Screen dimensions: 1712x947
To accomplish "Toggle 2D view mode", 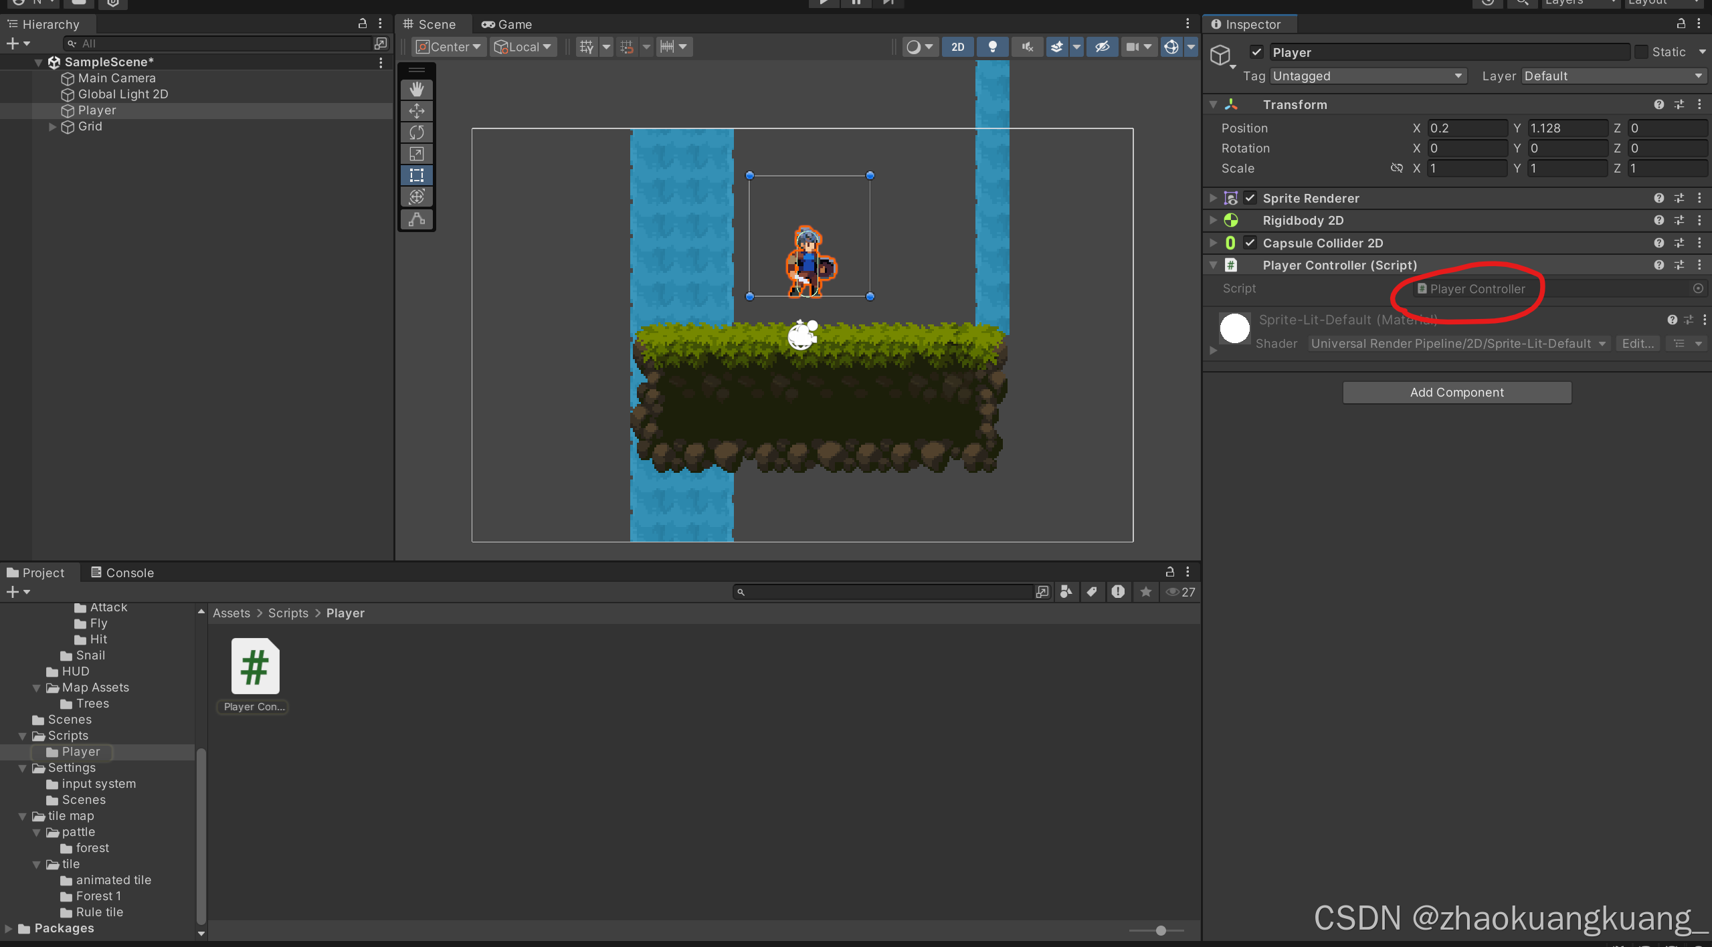I will click(x=957, y=47).
